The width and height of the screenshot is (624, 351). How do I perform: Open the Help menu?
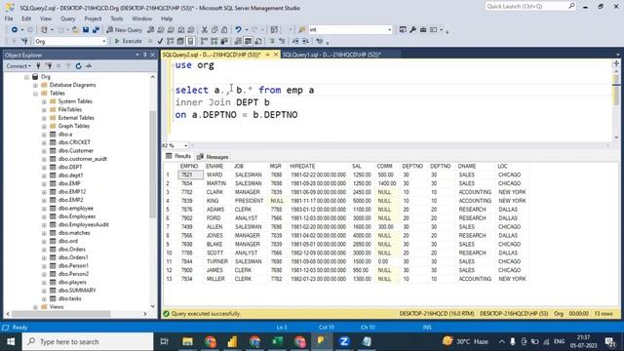tap(167, 19)
